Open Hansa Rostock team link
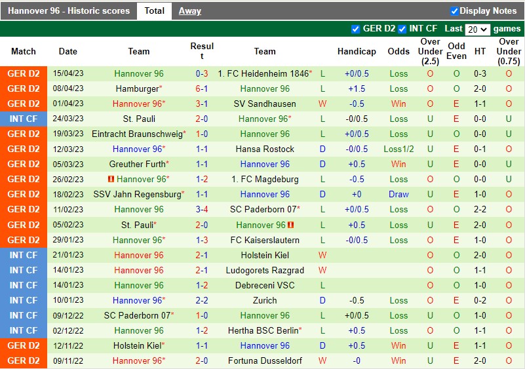 pyautogui.click(x=265, y=149)
